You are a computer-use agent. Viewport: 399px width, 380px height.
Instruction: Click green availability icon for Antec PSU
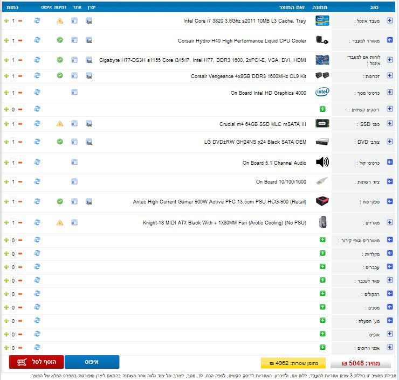click(60, 201)
